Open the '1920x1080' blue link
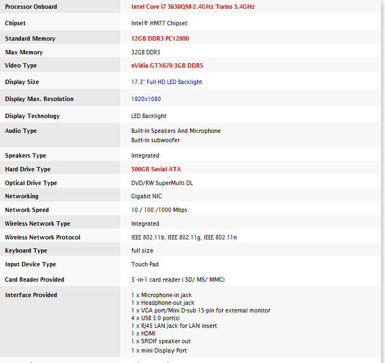The width and height of the screenshot is (385, 363). (146, 99)
